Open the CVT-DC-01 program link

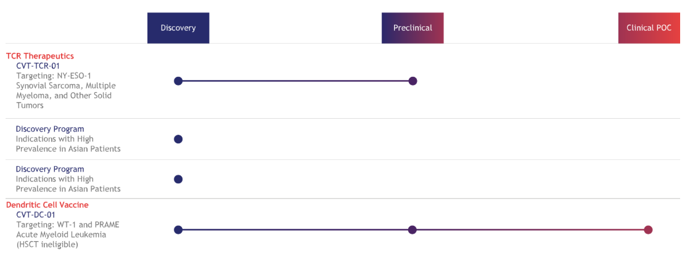(x=36, y=215)
